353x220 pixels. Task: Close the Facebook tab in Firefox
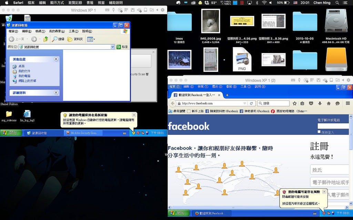(219, 95)
